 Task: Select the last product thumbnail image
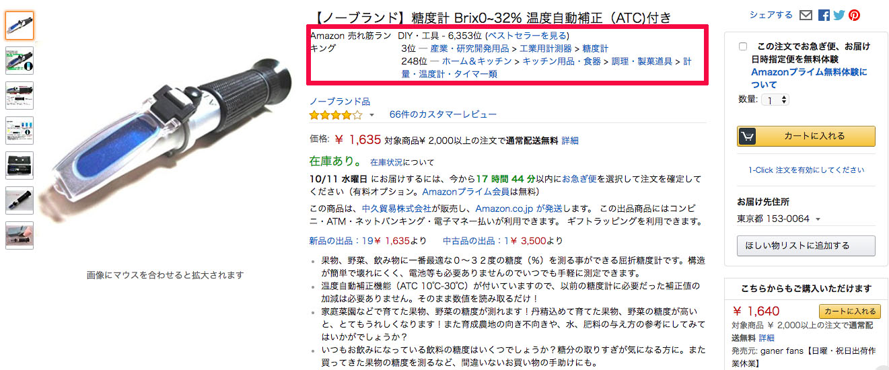click(20, 235)
